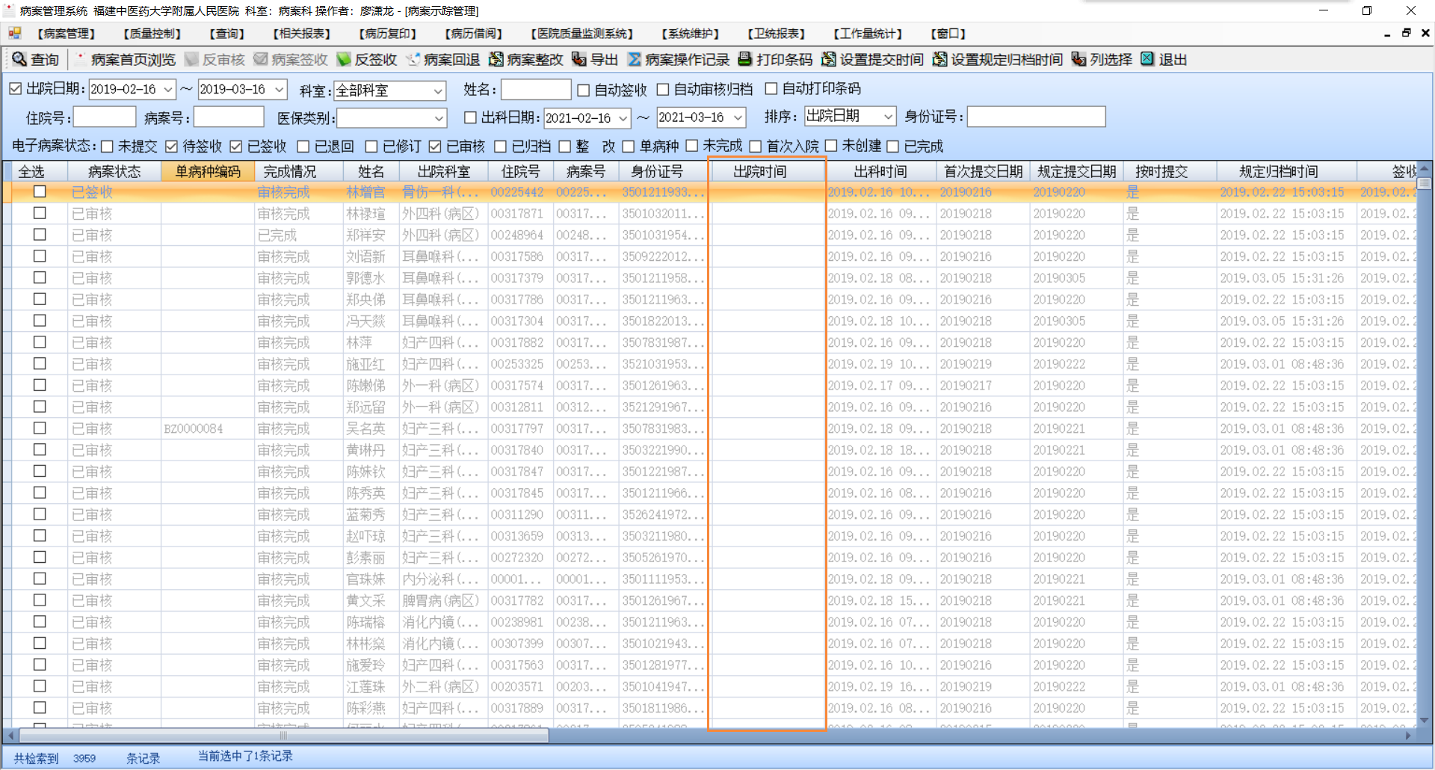1435x770 pixels.
Task: Click the 反审核 toolbar button
Action: point(215,60)
